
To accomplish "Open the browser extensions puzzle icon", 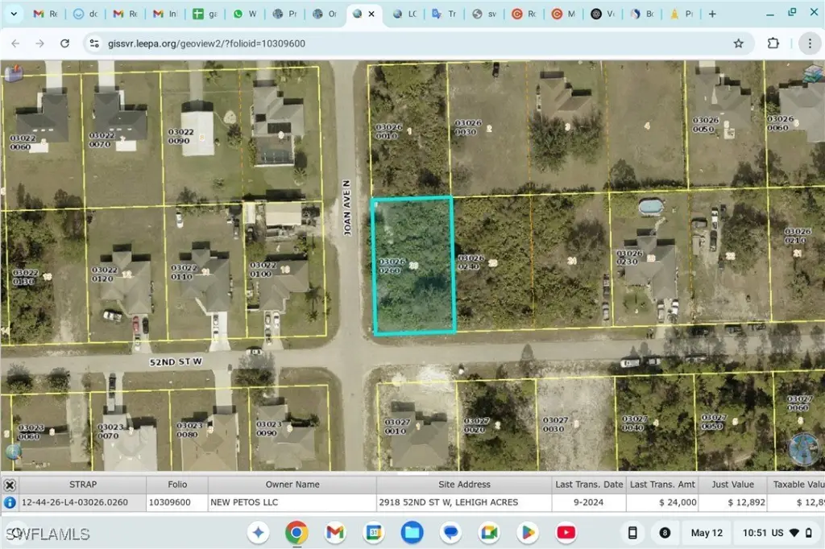I will (773, 43).
